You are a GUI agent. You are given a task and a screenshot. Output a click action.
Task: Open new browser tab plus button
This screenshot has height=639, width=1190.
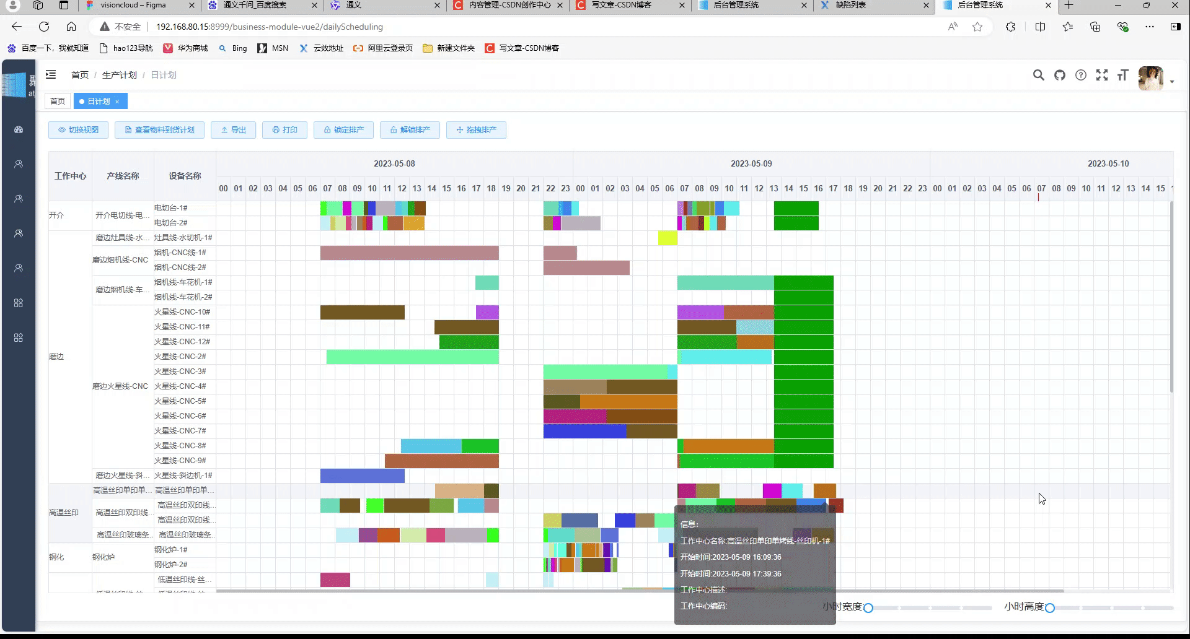point(1069,6)
